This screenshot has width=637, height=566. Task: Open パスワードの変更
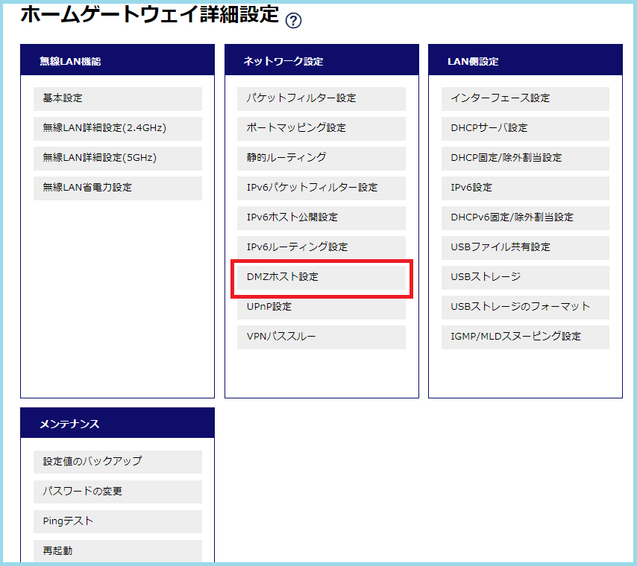coord(118,492)
